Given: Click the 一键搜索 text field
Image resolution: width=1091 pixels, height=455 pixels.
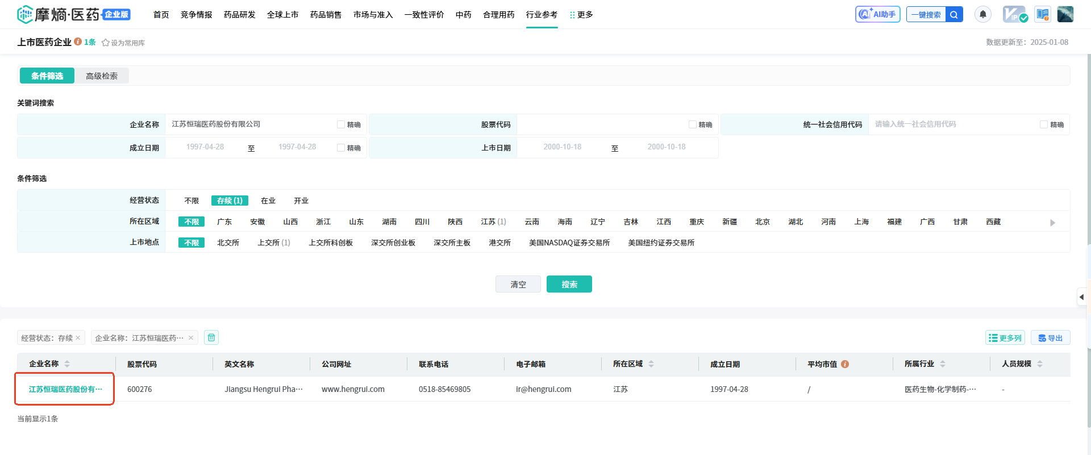Looking at the screenshot, I should 926,15.
